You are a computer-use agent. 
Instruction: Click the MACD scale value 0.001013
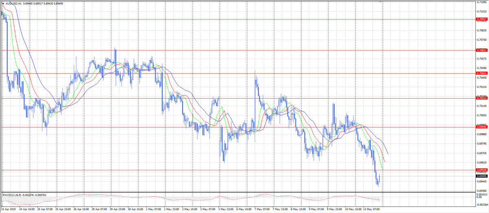(482, 194)
